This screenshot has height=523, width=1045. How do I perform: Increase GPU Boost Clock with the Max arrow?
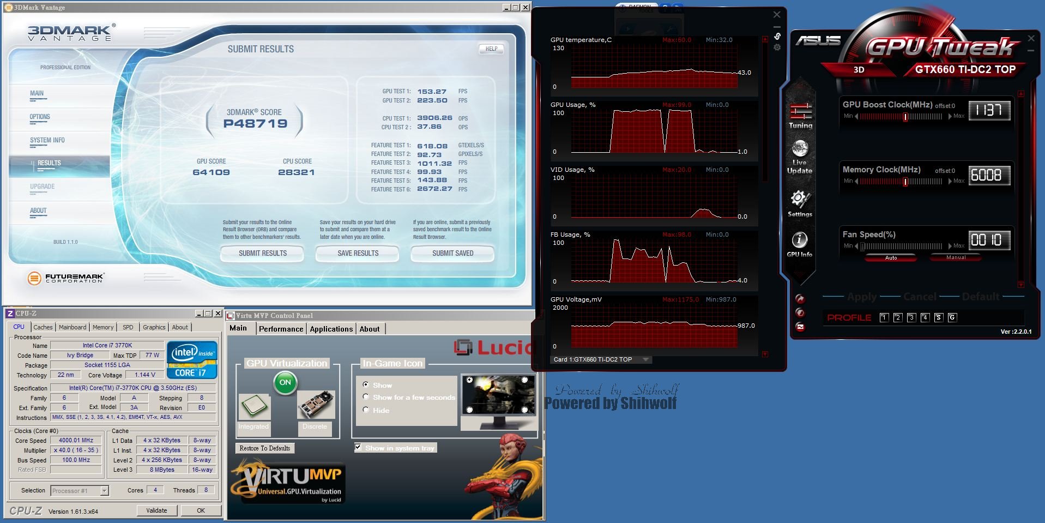point(950,116)
